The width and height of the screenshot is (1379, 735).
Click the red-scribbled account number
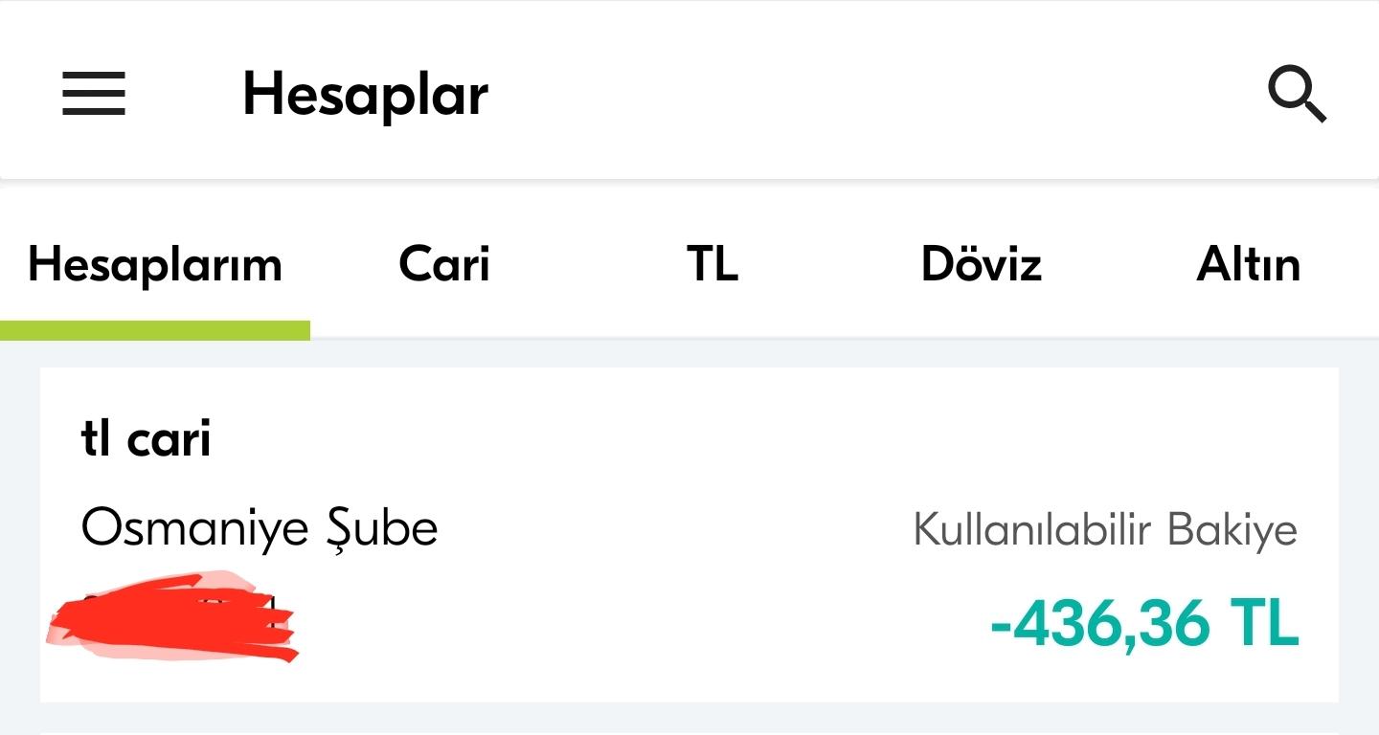click(172, 616)
